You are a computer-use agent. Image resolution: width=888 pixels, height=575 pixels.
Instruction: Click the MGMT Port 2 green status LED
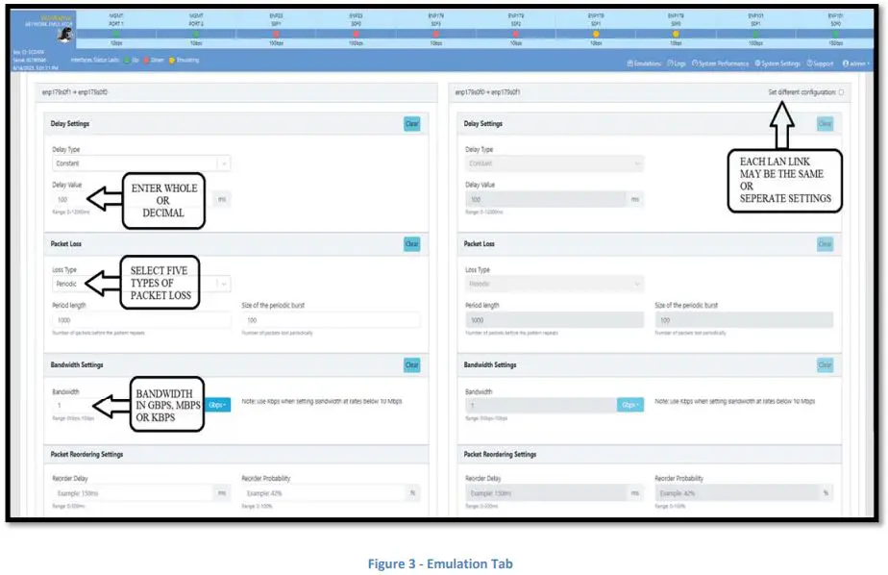tap(196, 34)
